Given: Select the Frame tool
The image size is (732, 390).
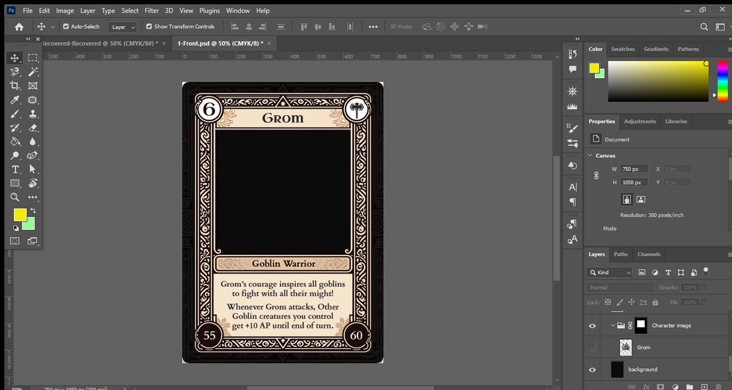Looking at the screenshot, I should (x=33, y=86).
